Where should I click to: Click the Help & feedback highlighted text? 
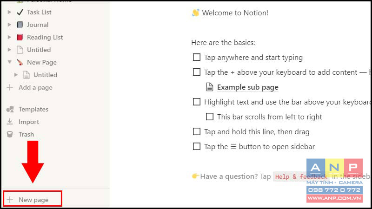tap(301, 176)
